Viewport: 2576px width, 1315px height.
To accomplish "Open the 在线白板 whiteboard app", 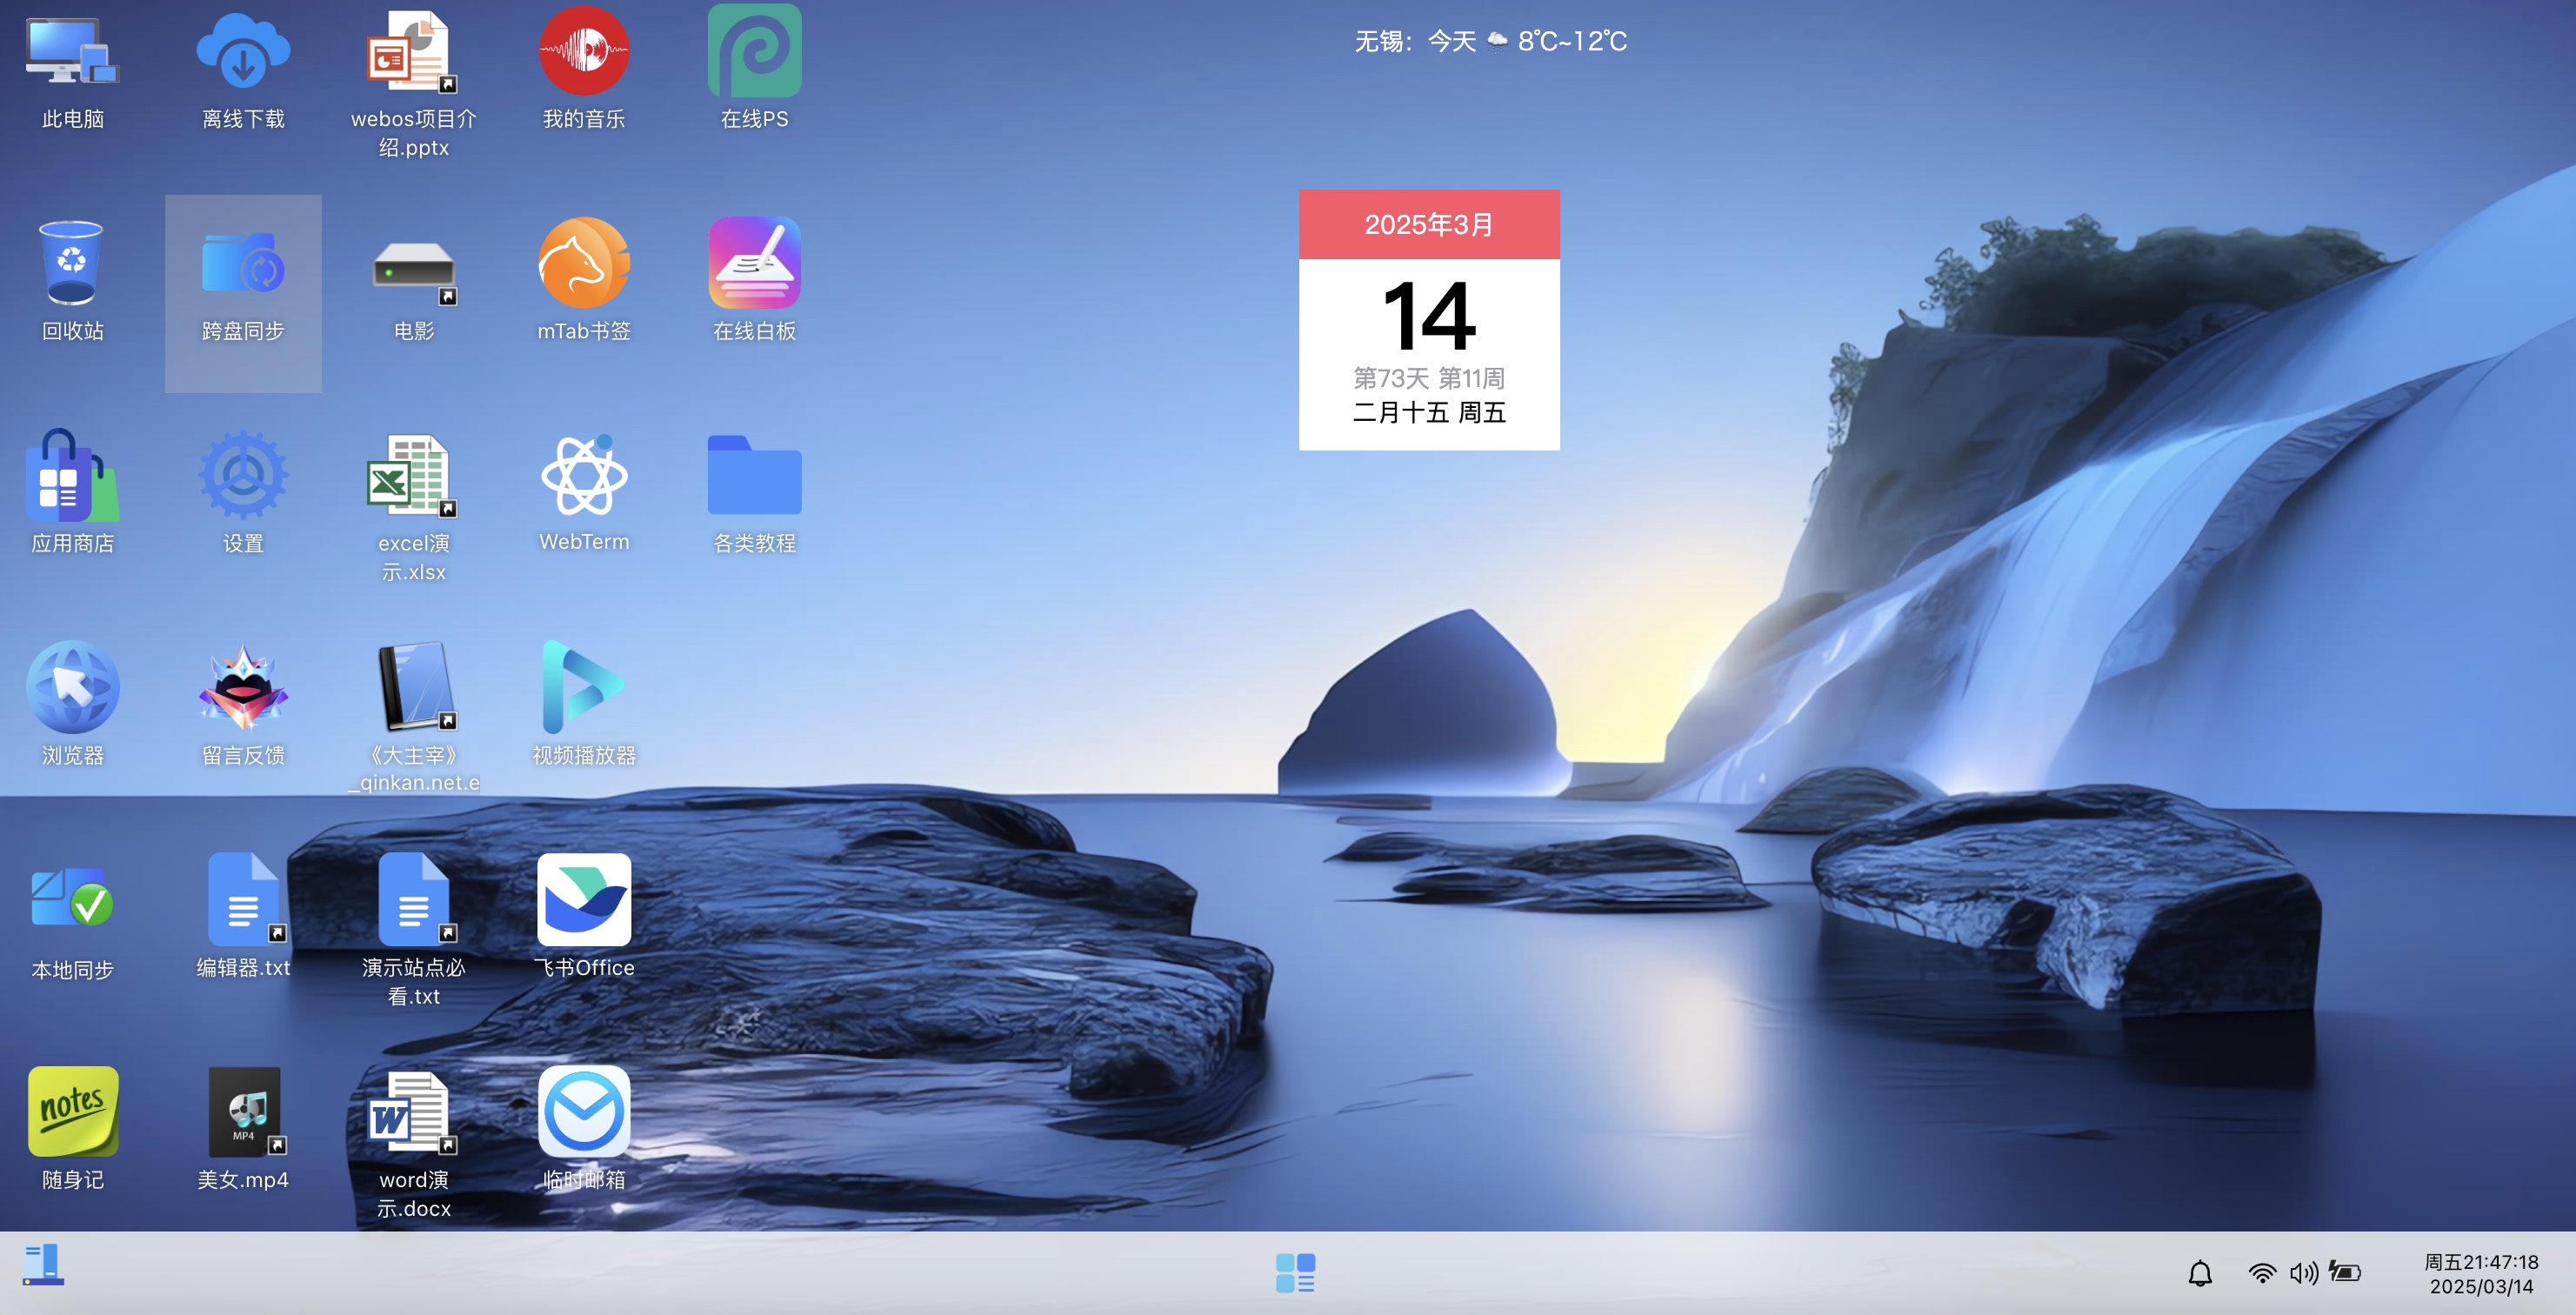I will 754,263.
